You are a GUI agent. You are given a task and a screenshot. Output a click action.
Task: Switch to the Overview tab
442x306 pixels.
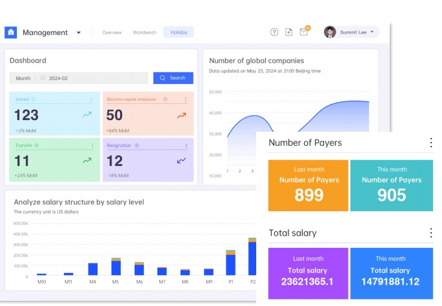pyautogui.click(x=112, y=32)
